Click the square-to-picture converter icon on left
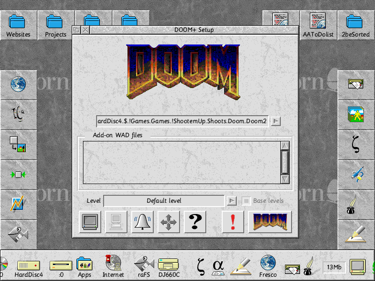This screenshot has height=281, width=375. 18,144
